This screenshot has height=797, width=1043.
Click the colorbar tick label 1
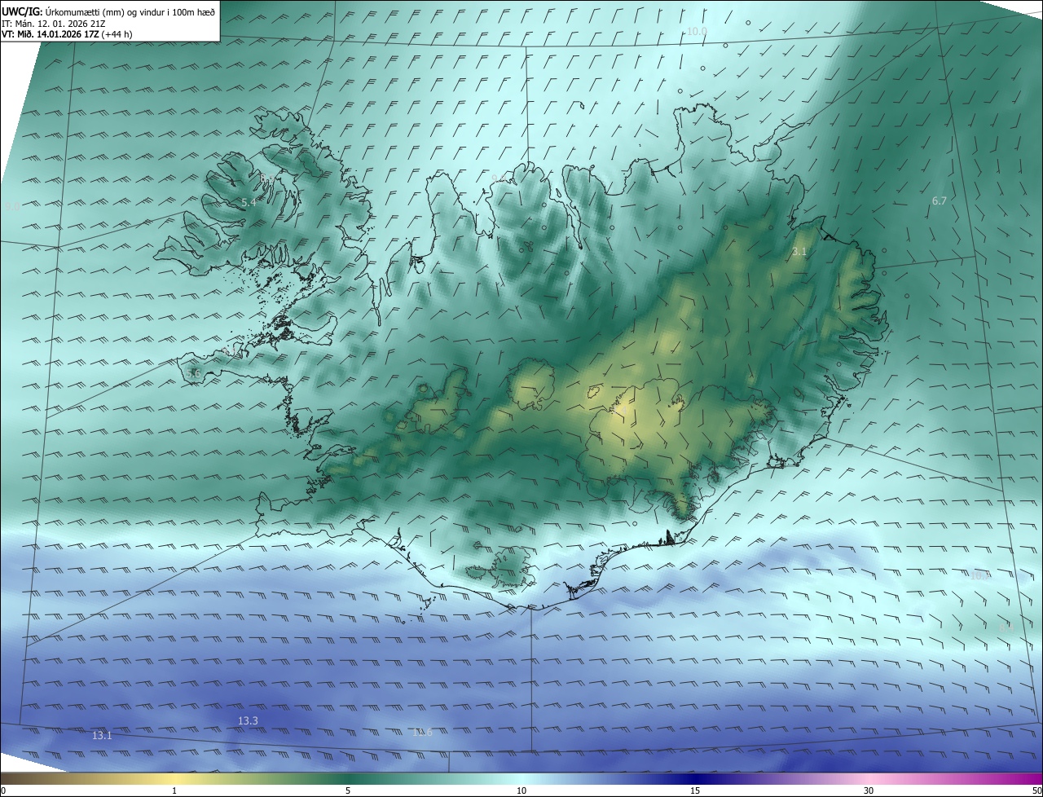point(174,790)
